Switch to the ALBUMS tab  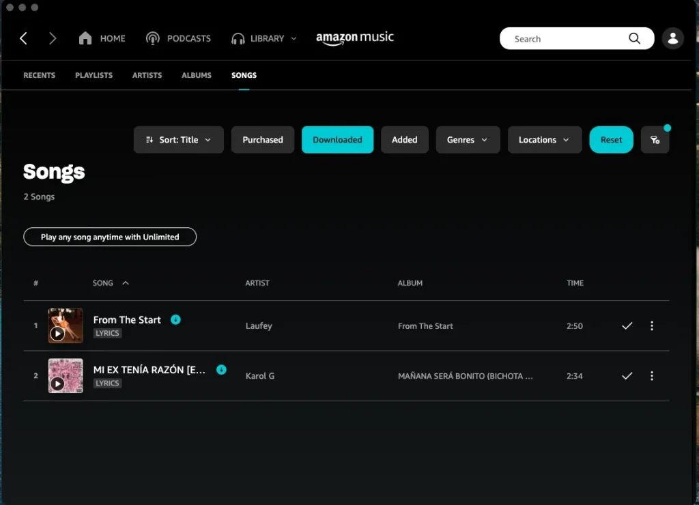coord(196,75)
